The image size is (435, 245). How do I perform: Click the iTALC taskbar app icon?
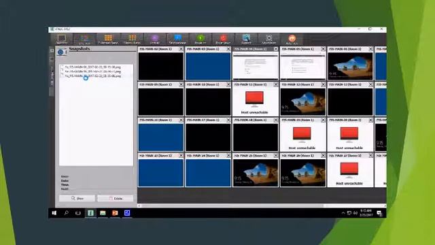click(x=90, y=213)
